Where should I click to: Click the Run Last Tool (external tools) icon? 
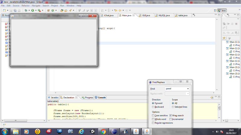tap(39, 10)
